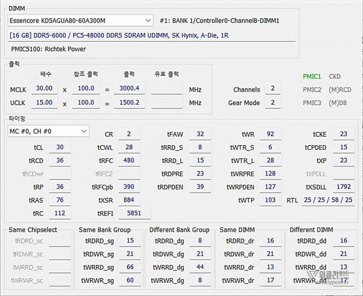Screen dimensions: 363x296
Task: Click the (M)DB label
Action: coord(338,103)
